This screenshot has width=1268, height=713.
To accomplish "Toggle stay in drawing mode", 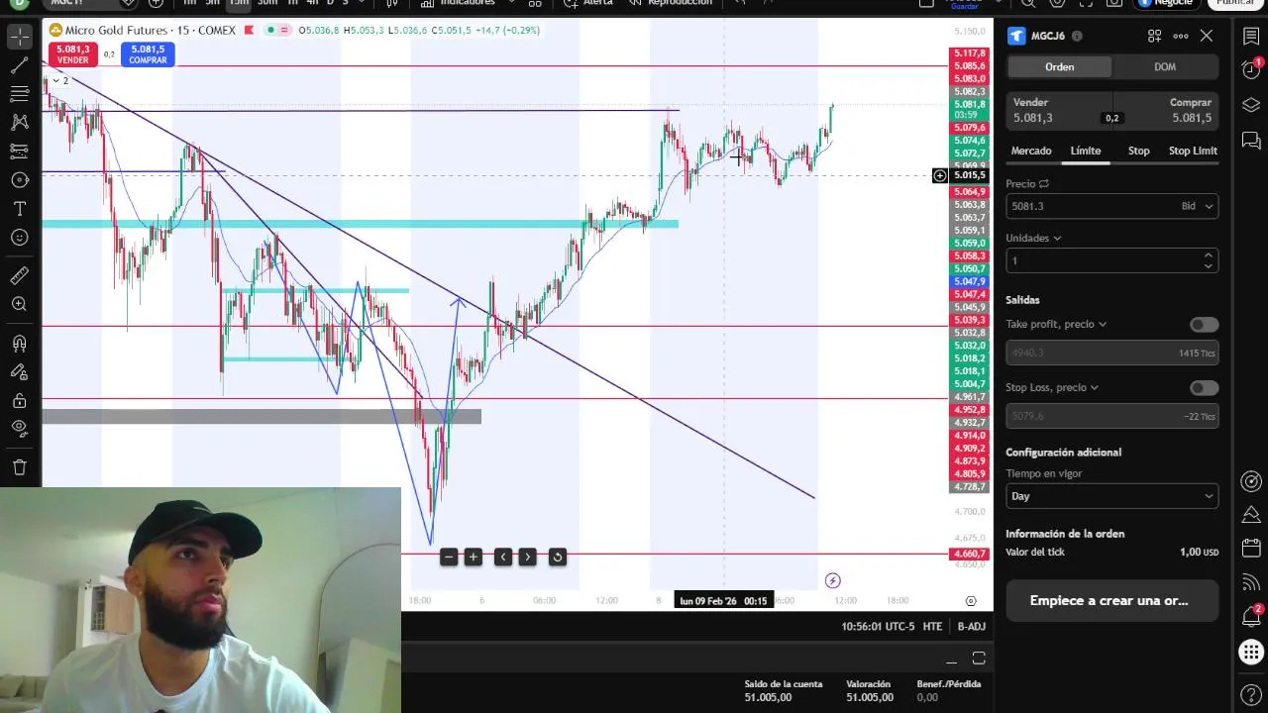I will point(19,372).
